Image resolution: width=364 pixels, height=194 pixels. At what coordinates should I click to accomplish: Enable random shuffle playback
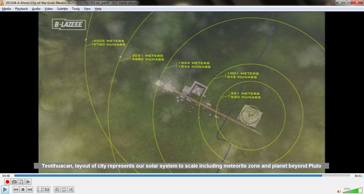click(x=71, y=189)
